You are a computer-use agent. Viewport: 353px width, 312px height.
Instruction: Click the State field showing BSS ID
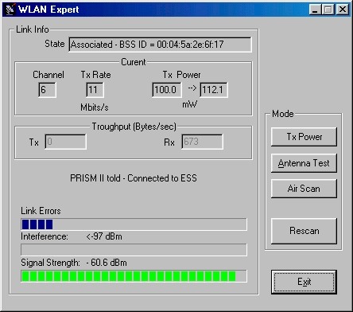pos(160,45)
